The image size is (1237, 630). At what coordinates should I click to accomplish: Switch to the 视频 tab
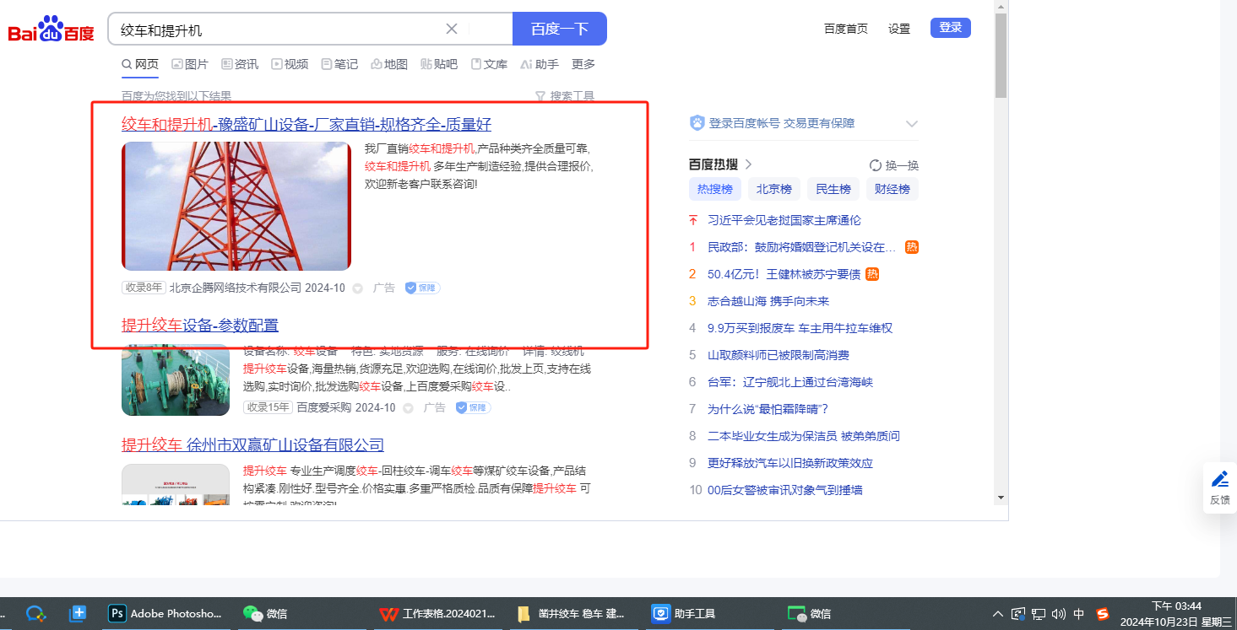coord(290,64)
